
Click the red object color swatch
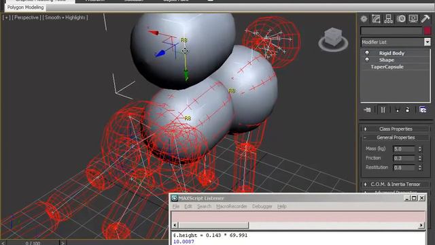click(428, 31)
